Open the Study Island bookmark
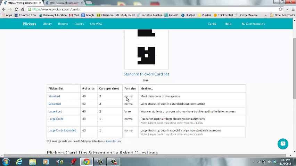The image size is (296, 166). coord(125,15)
